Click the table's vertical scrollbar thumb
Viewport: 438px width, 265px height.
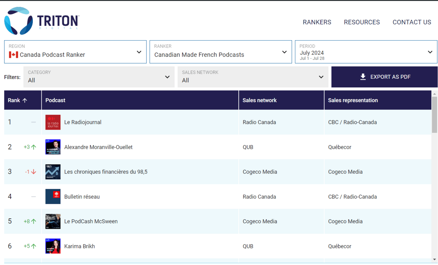[434, 115]
